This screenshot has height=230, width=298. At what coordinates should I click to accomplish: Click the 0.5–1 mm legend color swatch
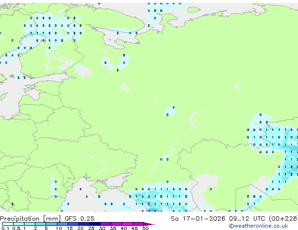(x=19, y=224)
